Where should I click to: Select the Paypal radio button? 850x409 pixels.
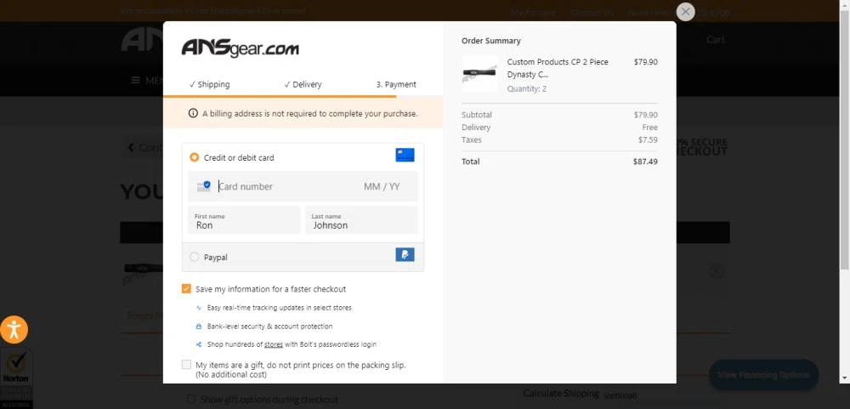(194, 257)
